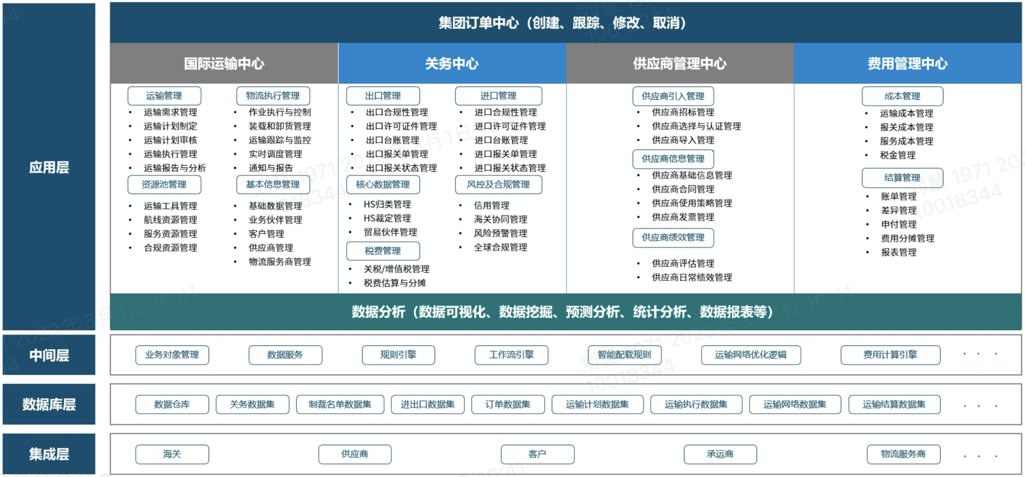Select the 智能配载规则 box

625,355
